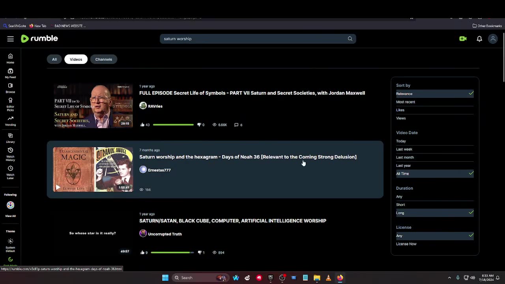Open RAVries channel name link
Image resolution: width=505 pixels, height=284 pixels.
[155, 106]
